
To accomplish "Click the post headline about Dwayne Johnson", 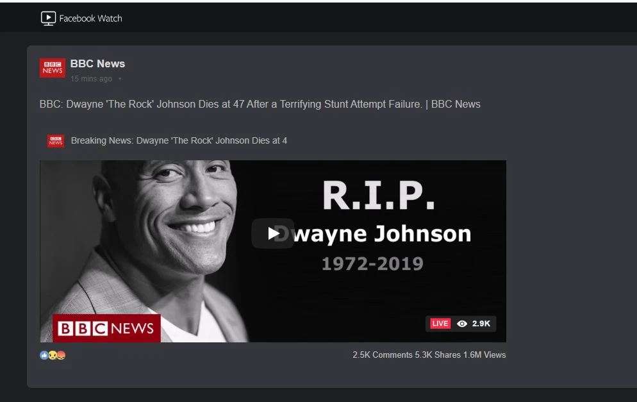I will pos(260,104).
